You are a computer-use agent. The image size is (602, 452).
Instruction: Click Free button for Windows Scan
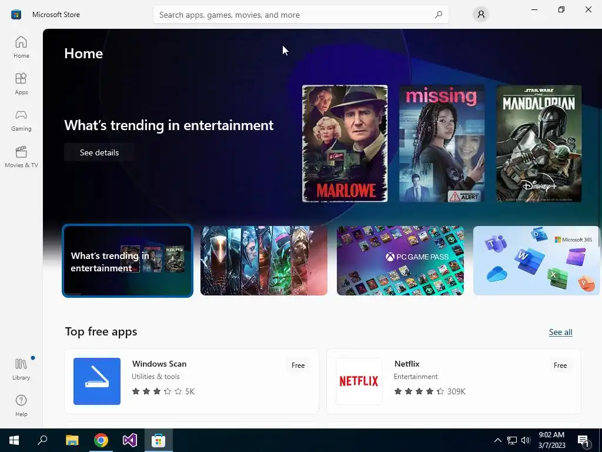pos(298,365)
